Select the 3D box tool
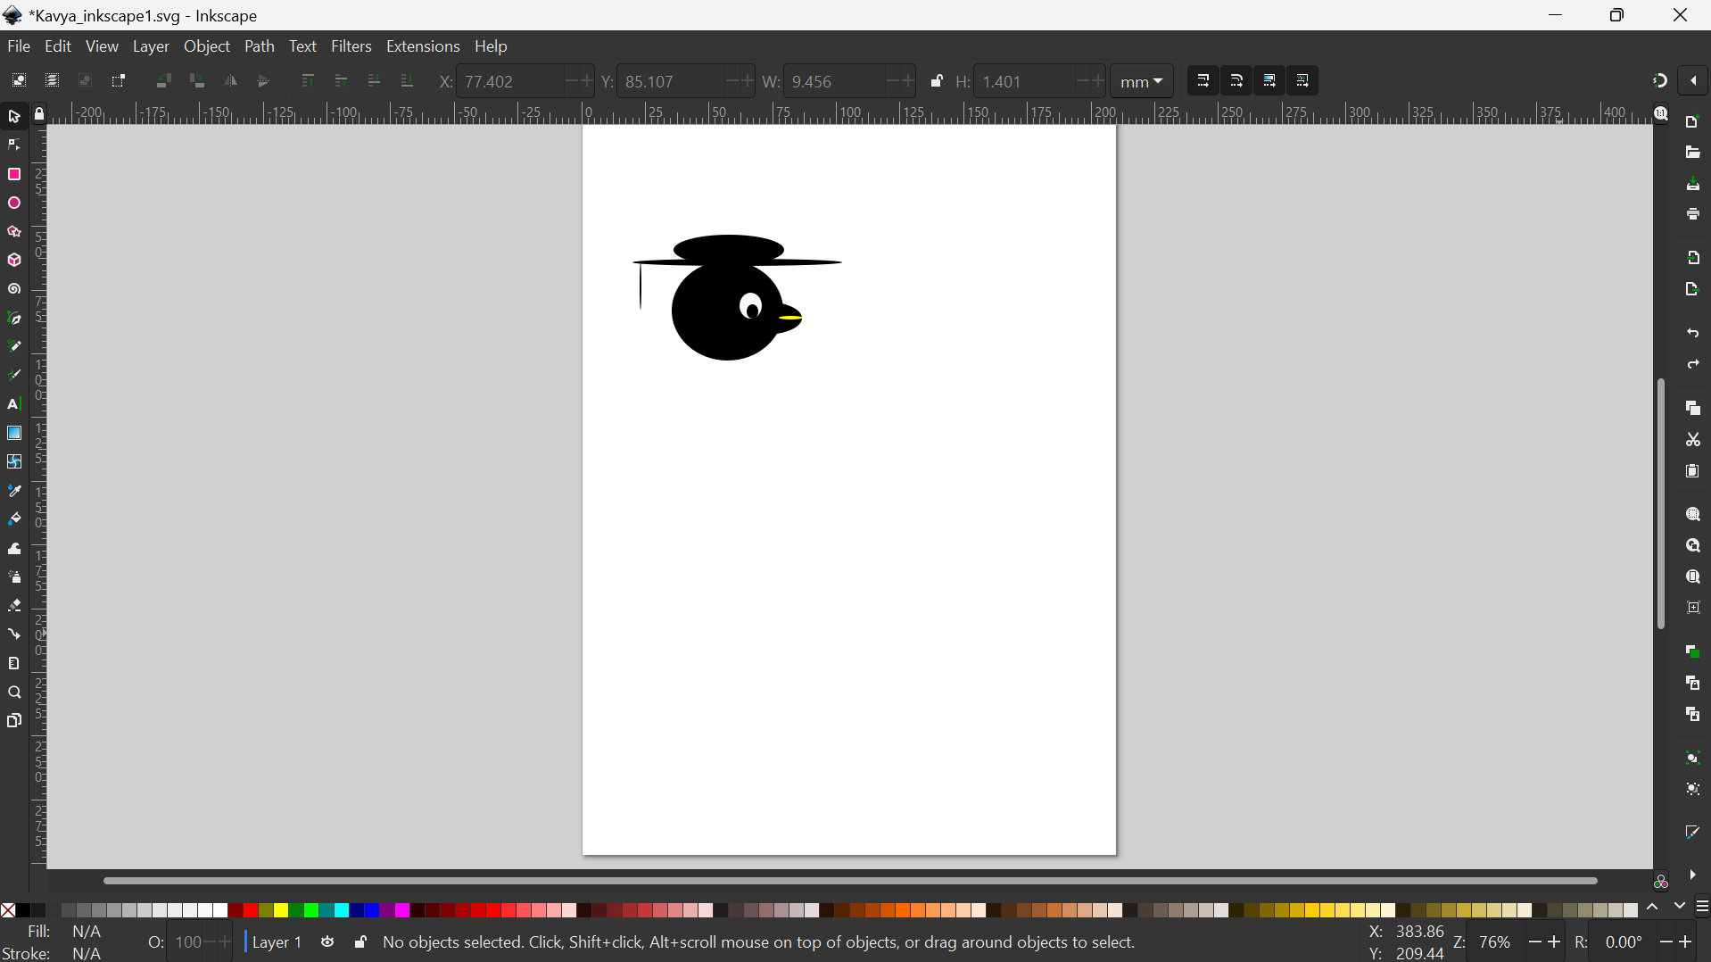Viewport: 1711px width, 962px height. 14,261
